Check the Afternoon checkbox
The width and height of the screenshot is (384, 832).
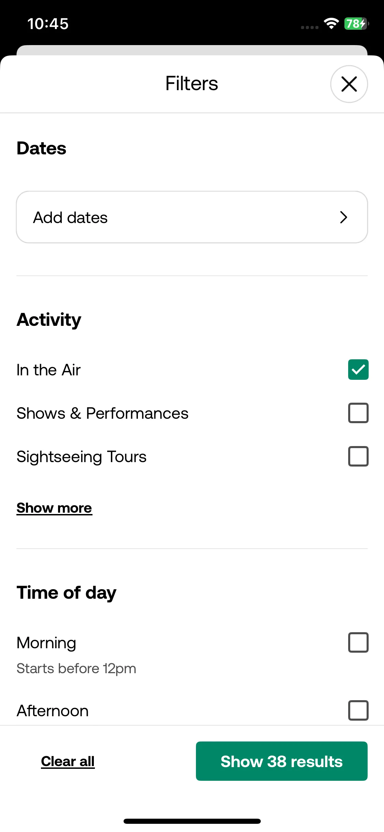pos(358,710)
